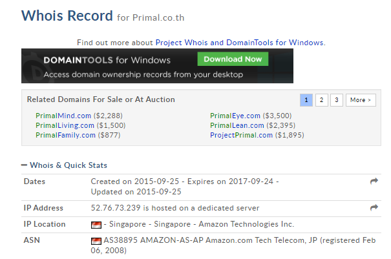This screenshot has height=259, width=391.
Task: Open the PrimalLean.com listing
Action: pyautogui.click(x=237, y=125)
